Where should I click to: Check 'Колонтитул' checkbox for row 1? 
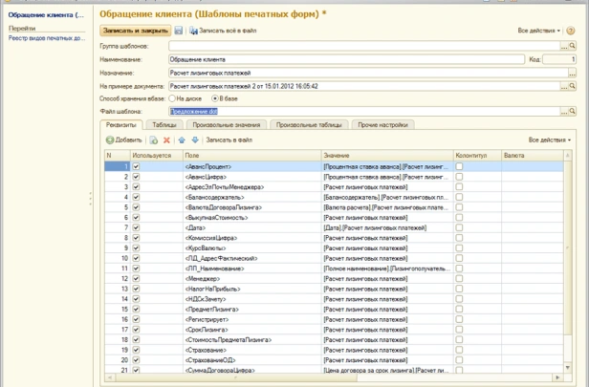(x=460, y=166)
